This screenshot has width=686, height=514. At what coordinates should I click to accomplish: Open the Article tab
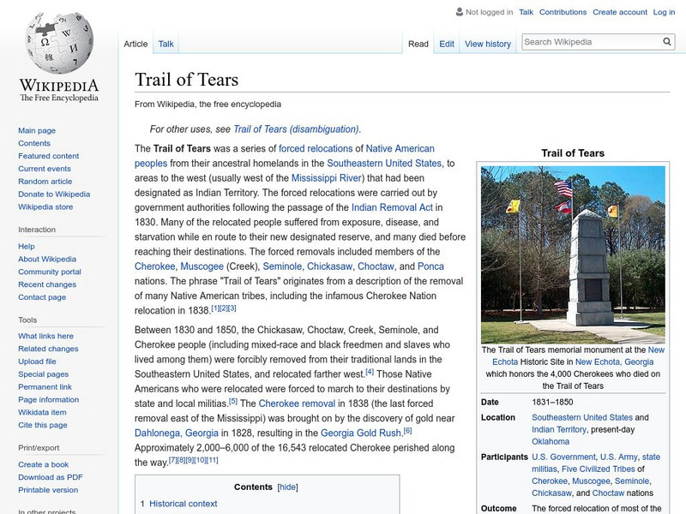[135, 44]
